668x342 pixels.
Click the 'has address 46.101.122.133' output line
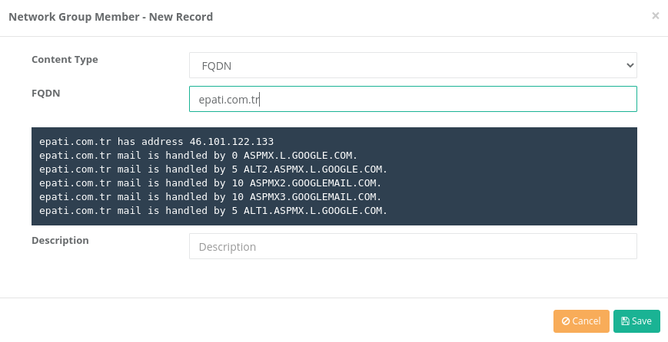point(156,141)
